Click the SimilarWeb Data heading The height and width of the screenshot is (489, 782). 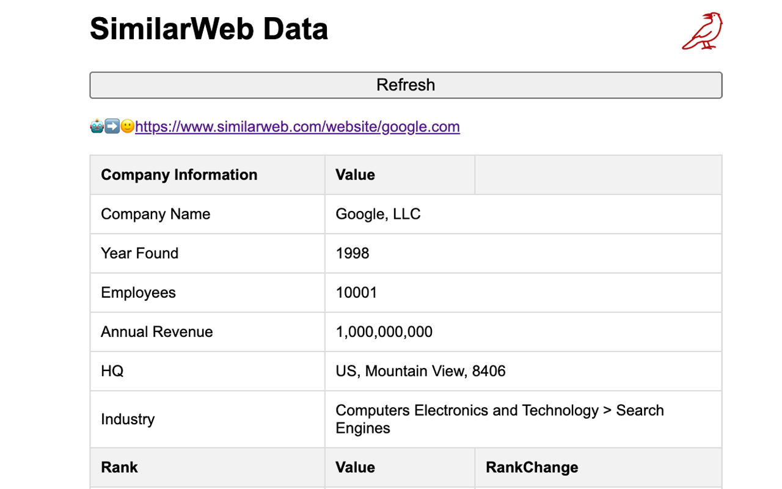209,29
